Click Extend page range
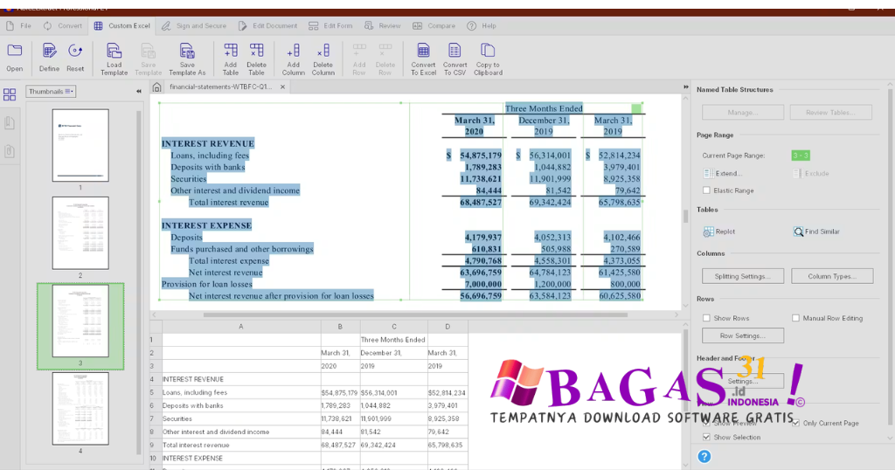Screen dimensions: 895x470 coord(723,173)
